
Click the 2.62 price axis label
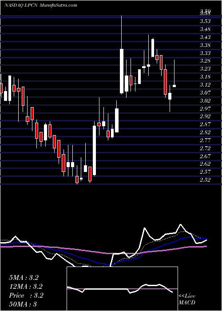click(205, 163)
